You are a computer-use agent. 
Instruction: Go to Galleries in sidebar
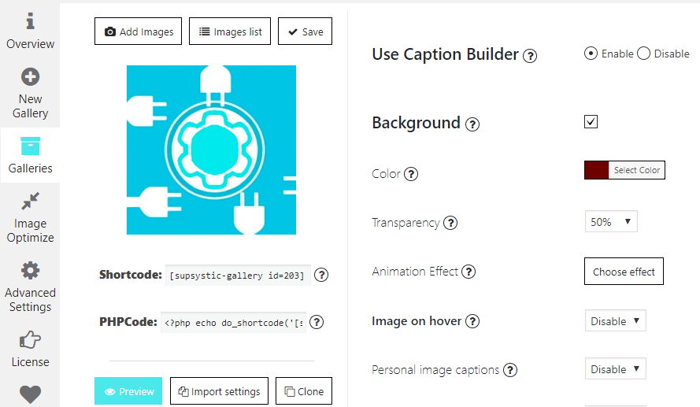(30, 155)
